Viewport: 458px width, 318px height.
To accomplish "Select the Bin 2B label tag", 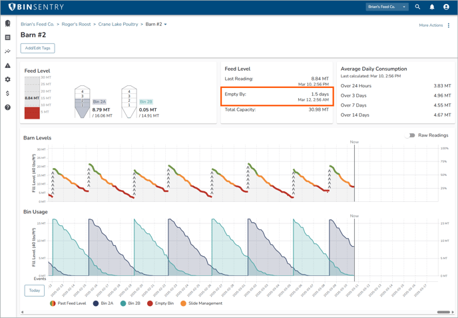I will coord(146,102).
